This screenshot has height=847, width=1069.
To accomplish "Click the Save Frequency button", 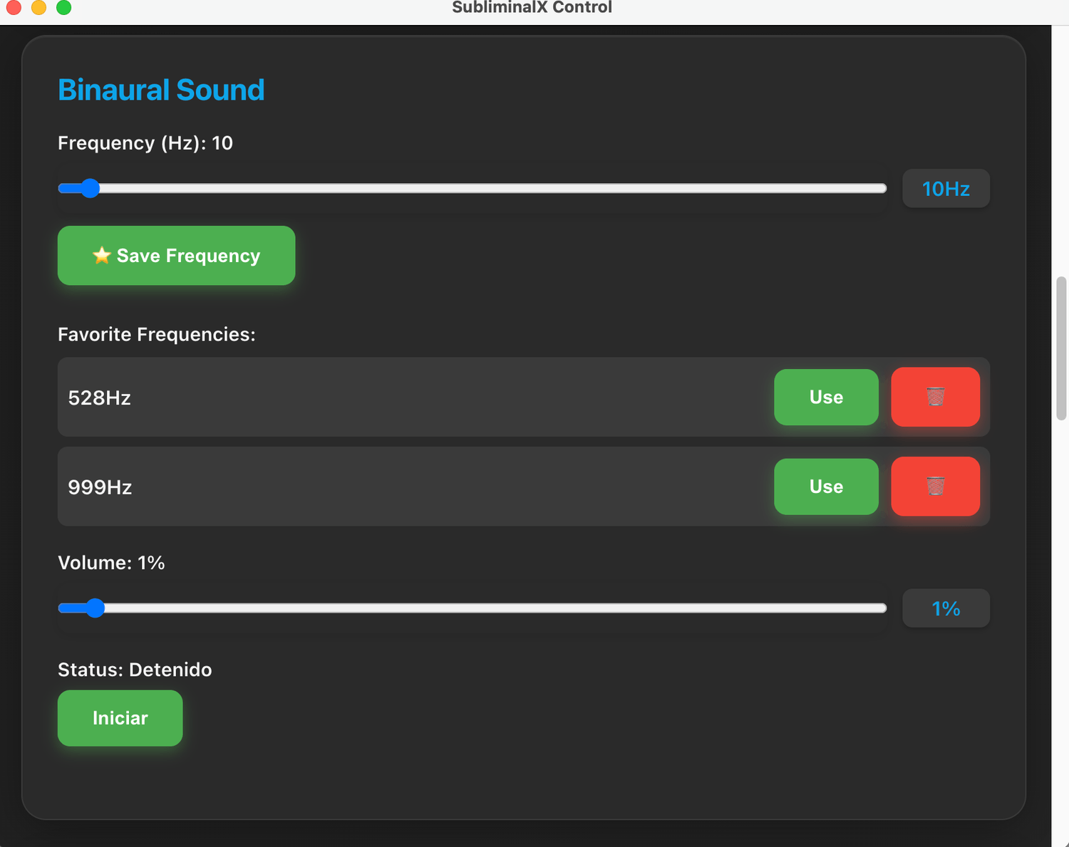I will 176,256.
